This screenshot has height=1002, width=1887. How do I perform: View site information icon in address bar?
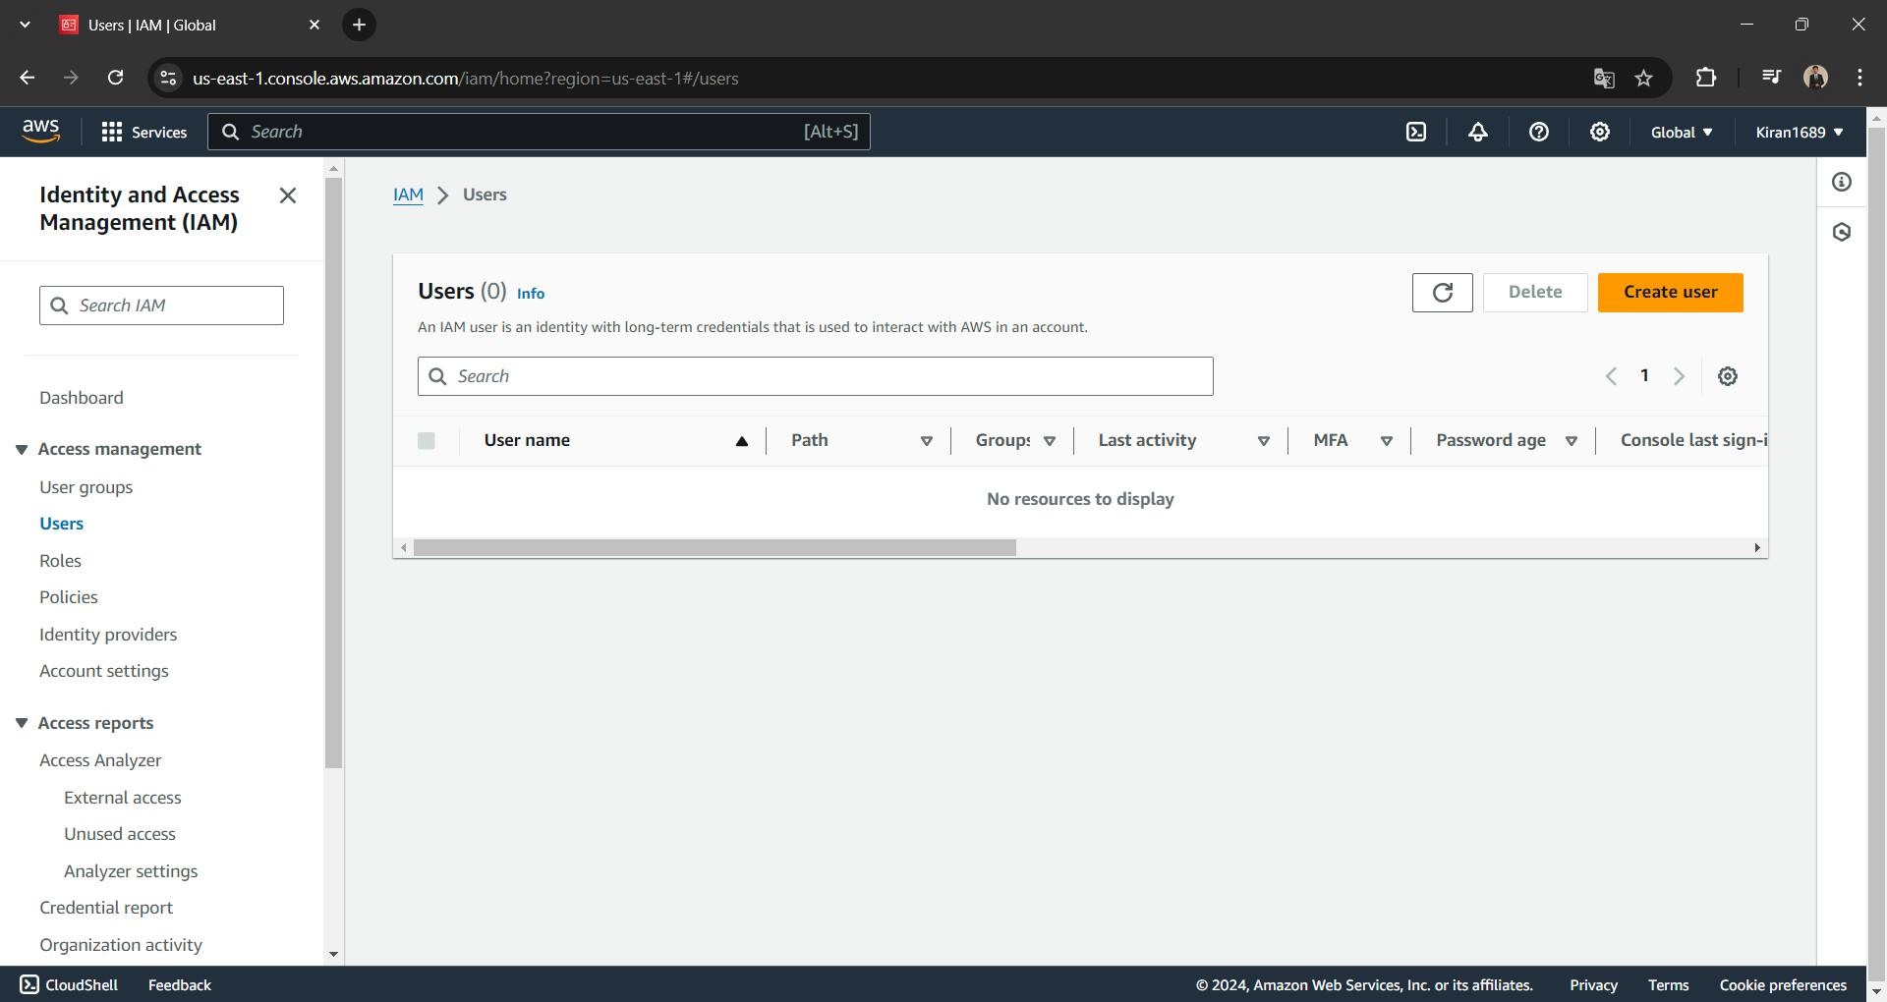point(168,78)
